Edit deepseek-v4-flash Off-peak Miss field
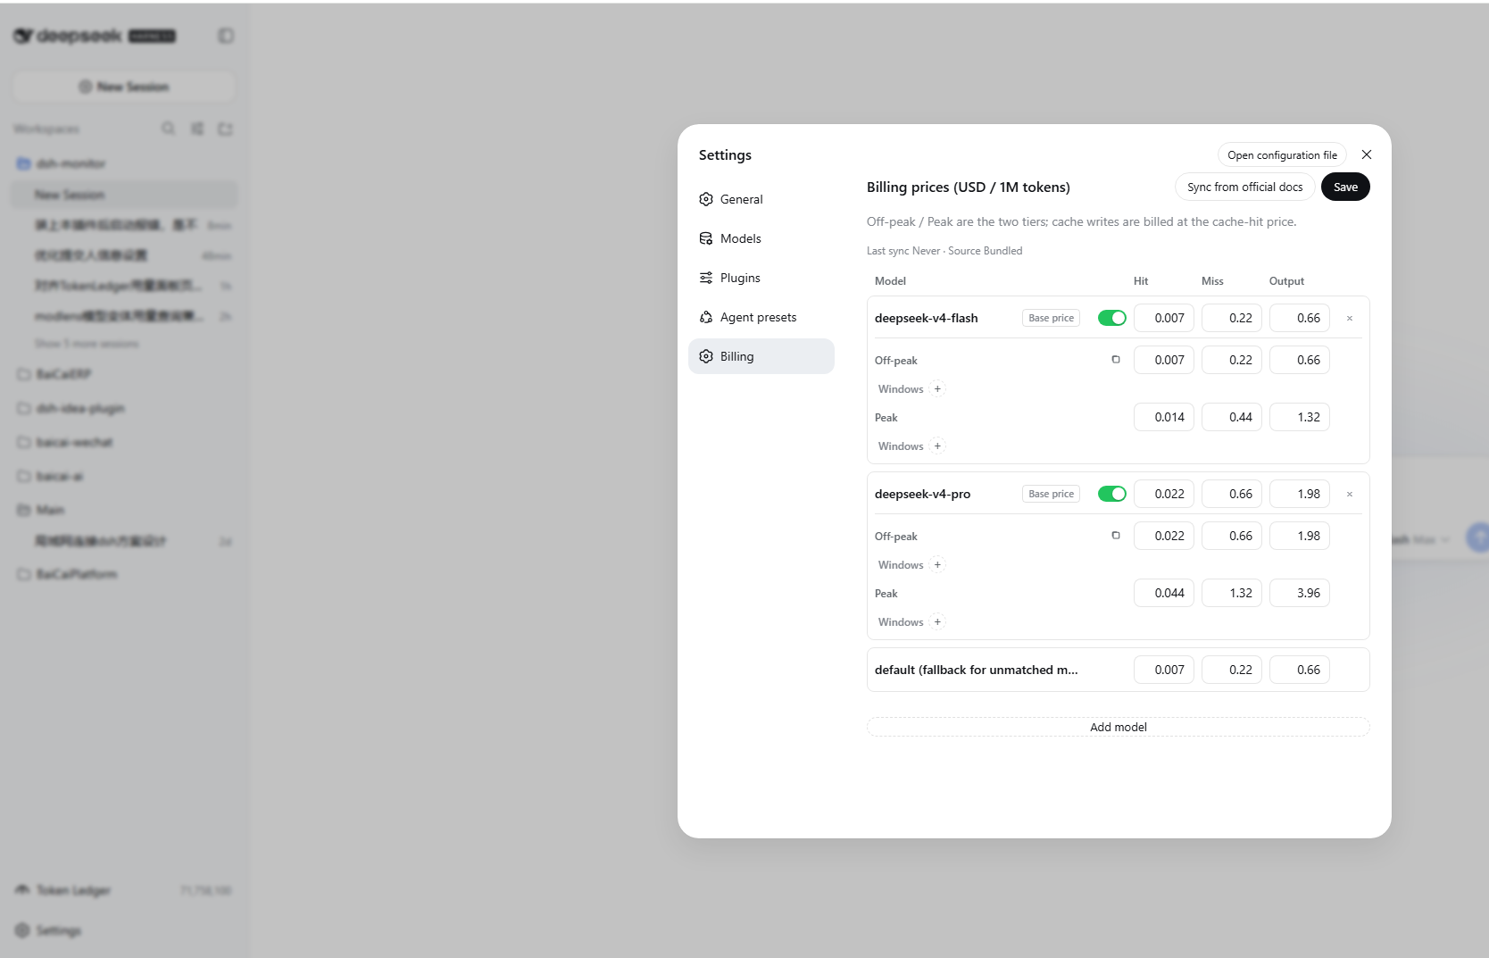The image size is (1489, 958). tap(1232, 360)
